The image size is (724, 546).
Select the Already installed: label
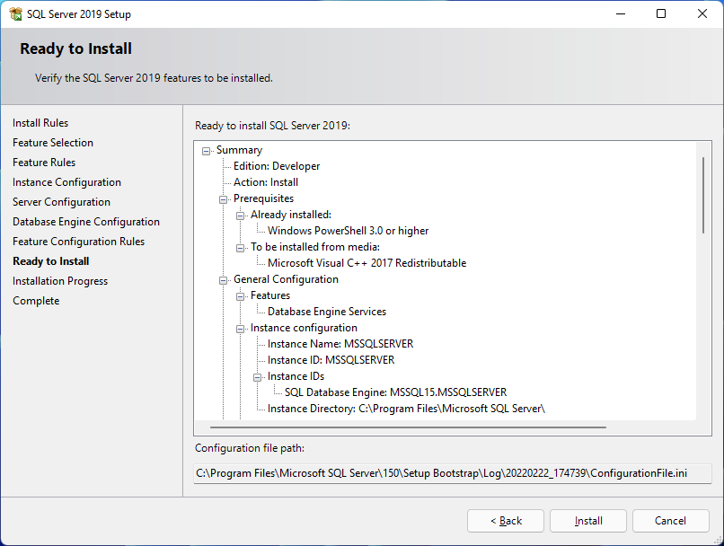291,215
